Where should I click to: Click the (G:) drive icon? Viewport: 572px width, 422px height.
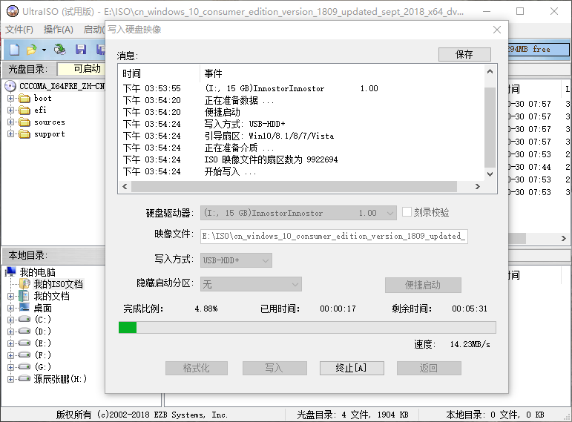point(24,367)
